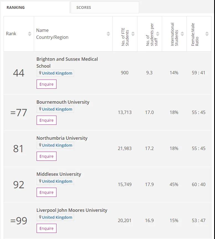Viewport: 215px width, 239px height.
Task: Enquire about Liverpool John Moores University
Action: tap(47, 228)
